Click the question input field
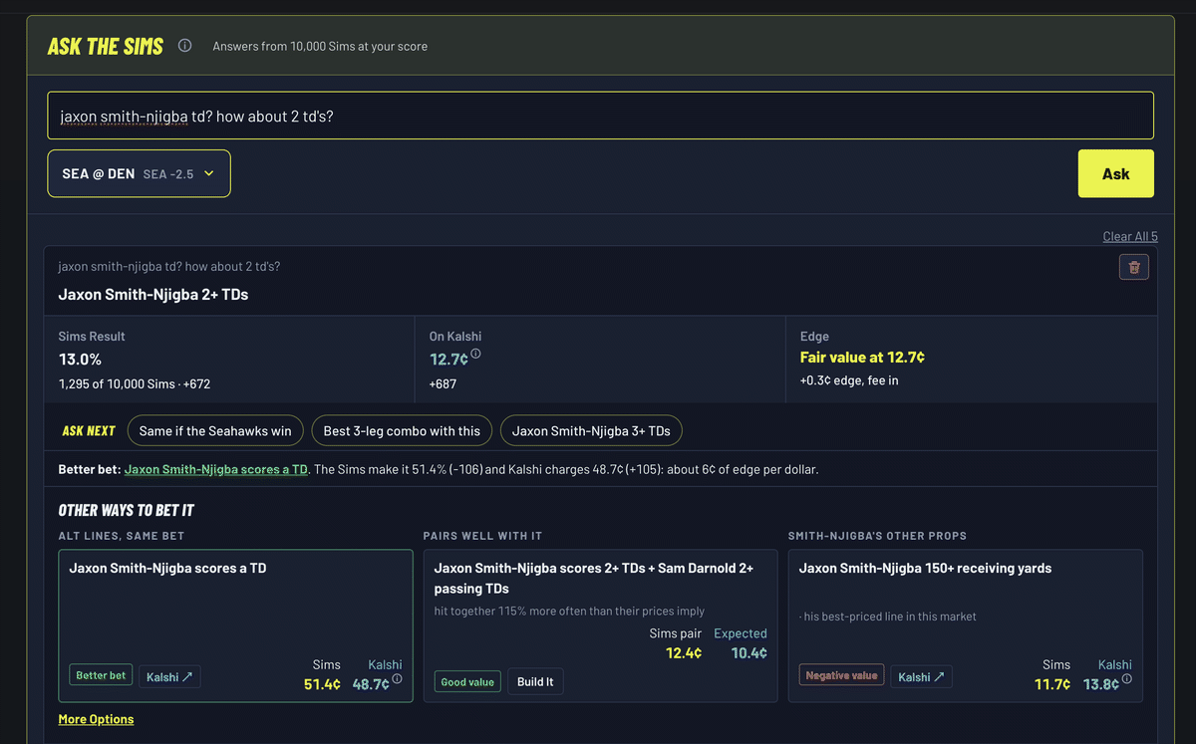The image size is (1196, 744). click(x=600, y=116)
